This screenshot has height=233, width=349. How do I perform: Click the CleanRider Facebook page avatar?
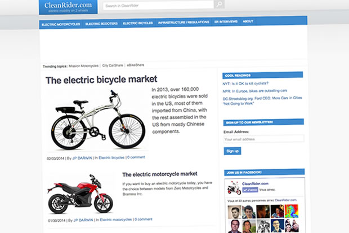[234, 187]
